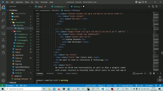Change indentation Spaces: 2
163x91 pixels.
pos(101,85)
